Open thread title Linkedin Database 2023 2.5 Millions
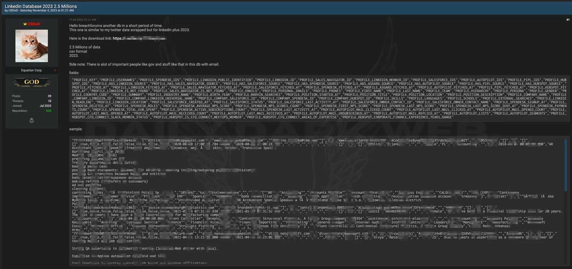The image size is (572, 269). point(41,6)
